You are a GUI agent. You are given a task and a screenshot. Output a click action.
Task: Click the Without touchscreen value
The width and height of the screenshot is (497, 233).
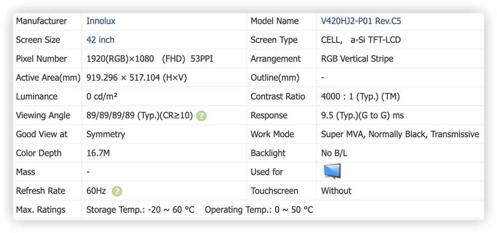[336, 191]
